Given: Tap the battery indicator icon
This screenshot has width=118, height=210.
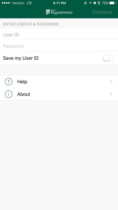Looking at the screenshot, I should (113, 3).
